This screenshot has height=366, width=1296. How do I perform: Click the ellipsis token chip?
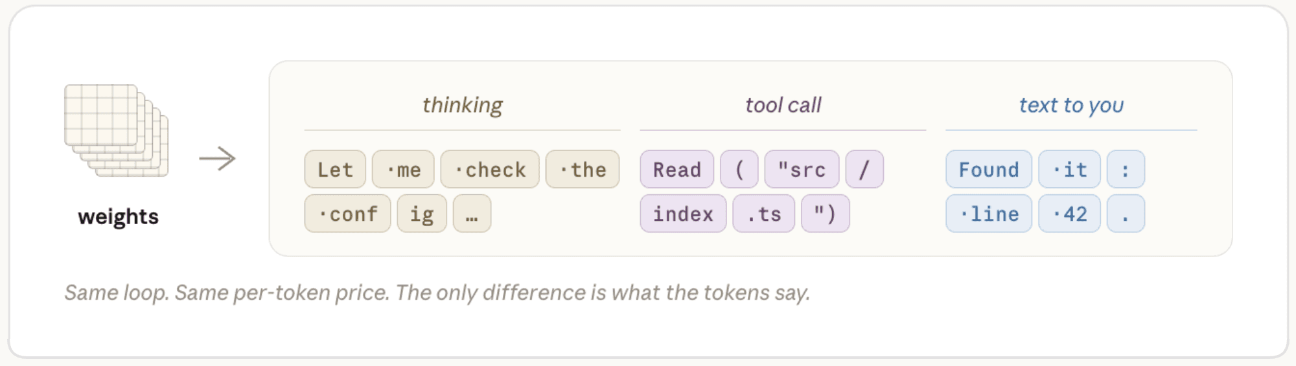click(x=472, y=214)
